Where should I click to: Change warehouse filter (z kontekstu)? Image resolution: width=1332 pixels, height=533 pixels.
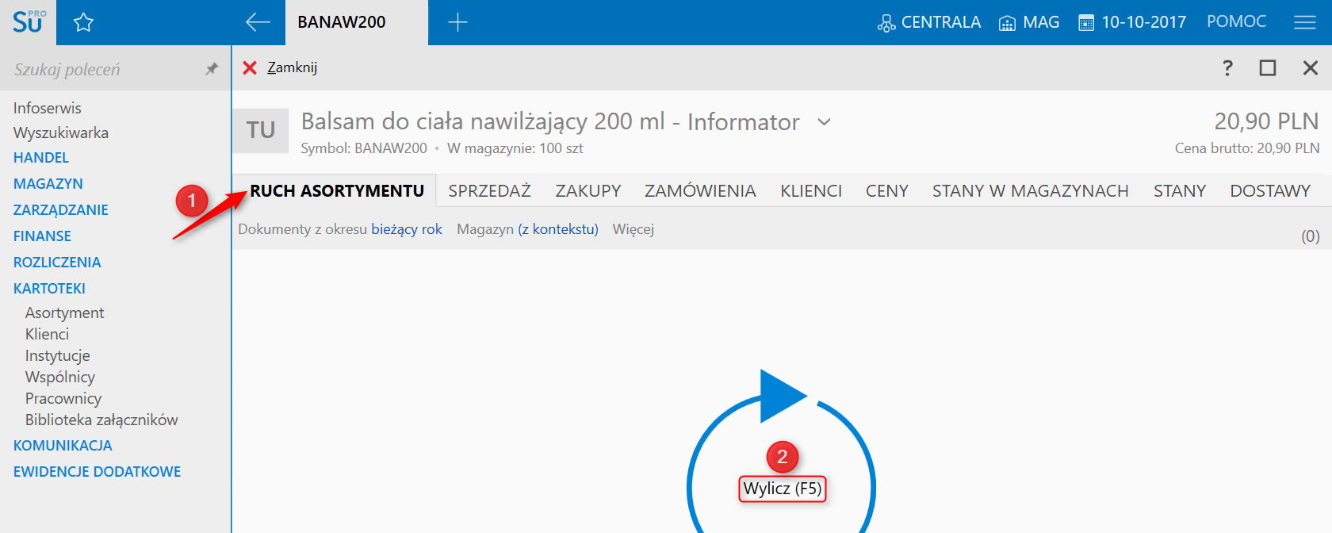[558, 229]
